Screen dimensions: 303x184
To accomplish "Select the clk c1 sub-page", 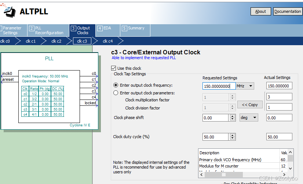I will point(30,41).
